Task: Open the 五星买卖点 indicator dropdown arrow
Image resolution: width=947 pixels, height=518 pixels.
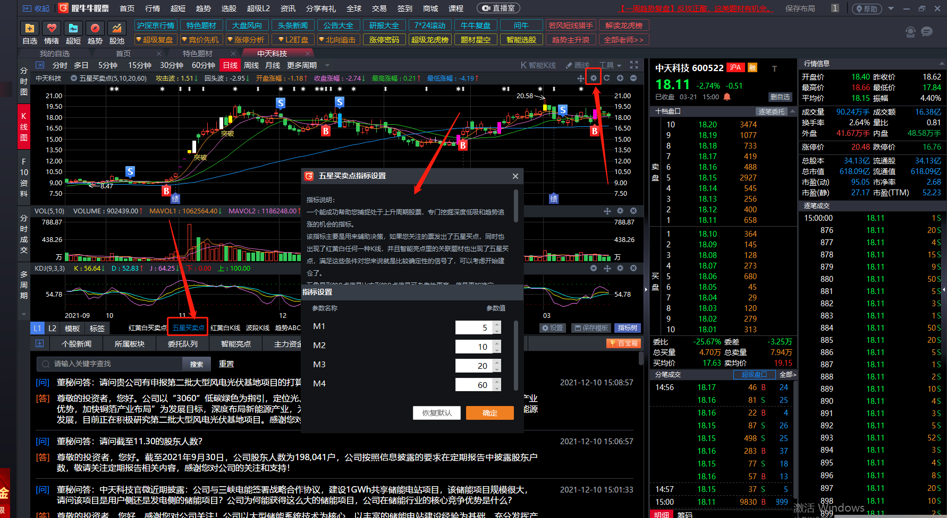Action: pos(73,78)
